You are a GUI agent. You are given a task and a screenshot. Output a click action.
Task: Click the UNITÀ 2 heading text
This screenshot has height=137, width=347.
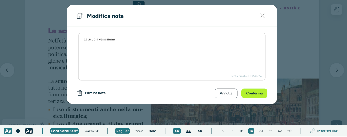click(291, 8)
